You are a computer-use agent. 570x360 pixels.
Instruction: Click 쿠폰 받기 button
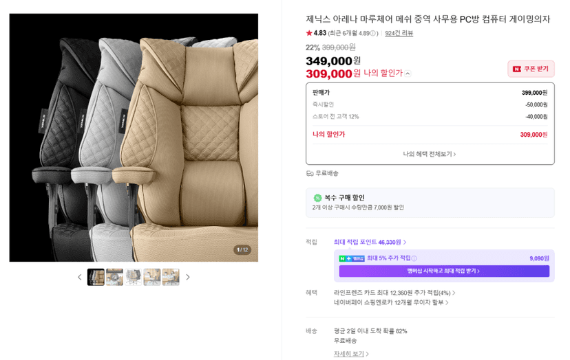tap(531, 69)
